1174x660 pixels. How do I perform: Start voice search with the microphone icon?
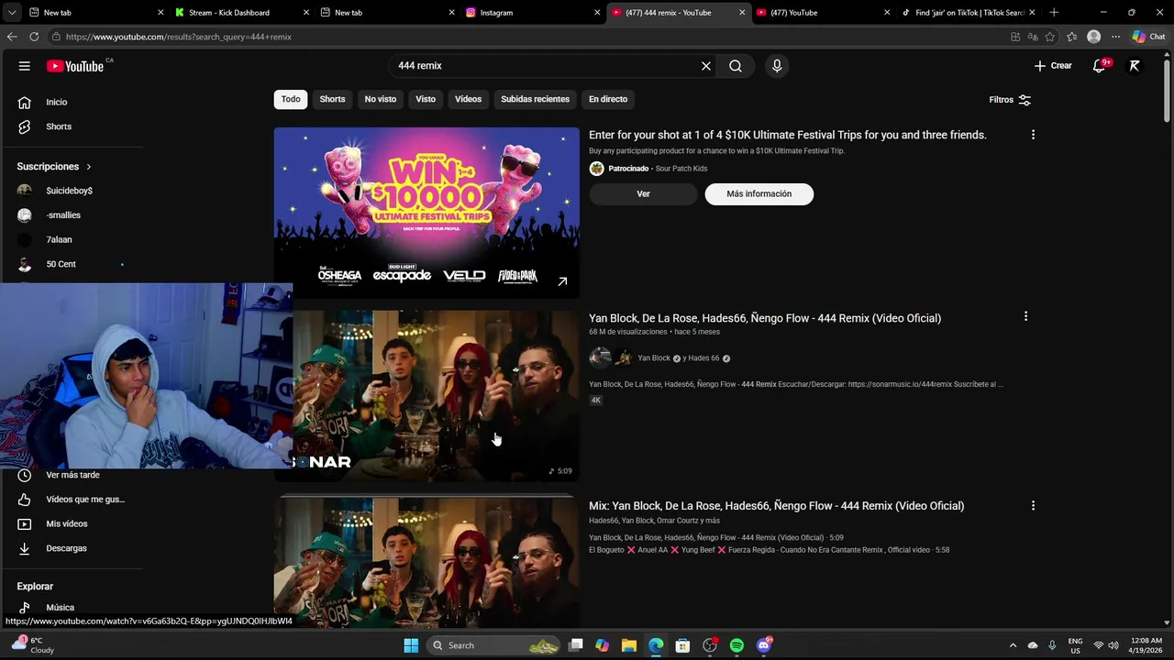777,66
